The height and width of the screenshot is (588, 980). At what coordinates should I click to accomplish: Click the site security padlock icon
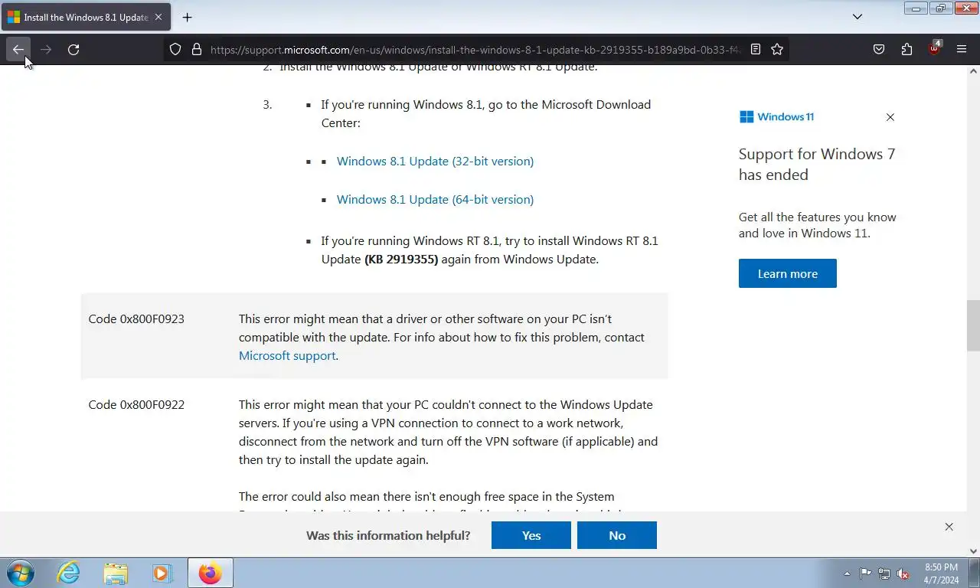(x=197, y=49)
